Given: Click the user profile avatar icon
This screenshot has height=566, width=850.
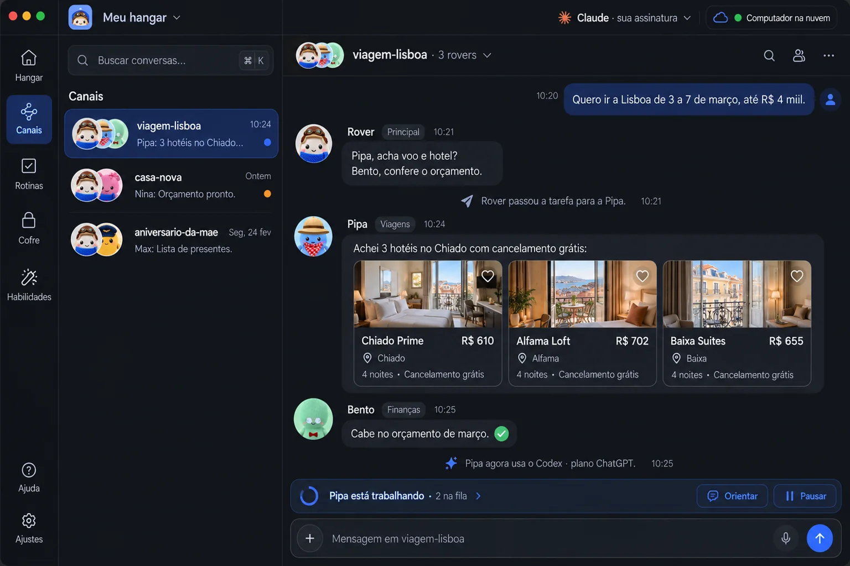Looking at the screenshot, I should point(830,99).
